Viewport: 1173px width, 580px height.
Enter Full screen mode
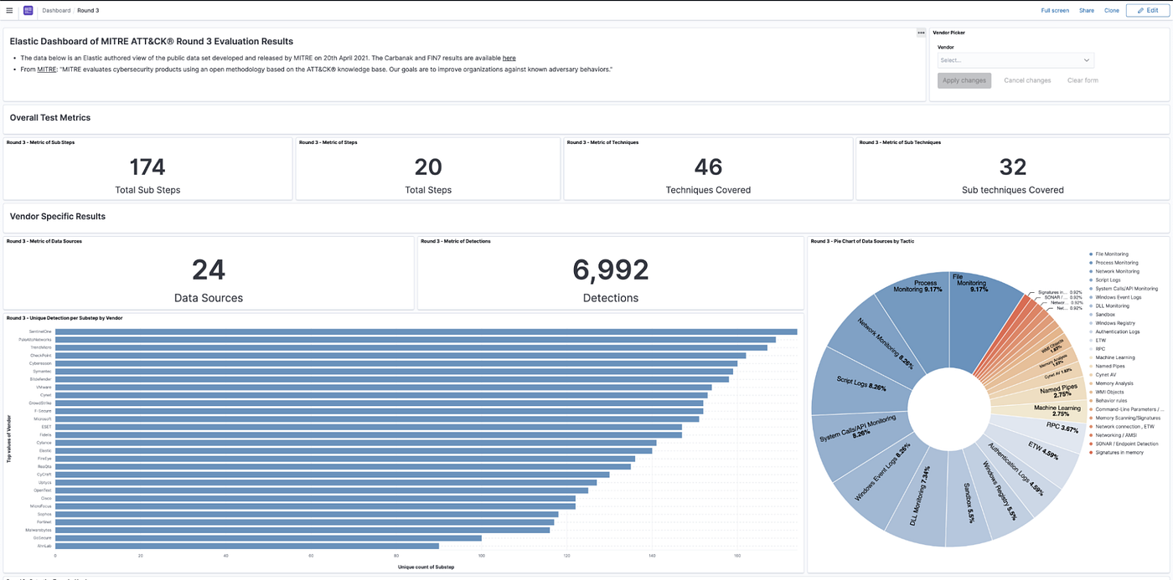click(1055, 10)
